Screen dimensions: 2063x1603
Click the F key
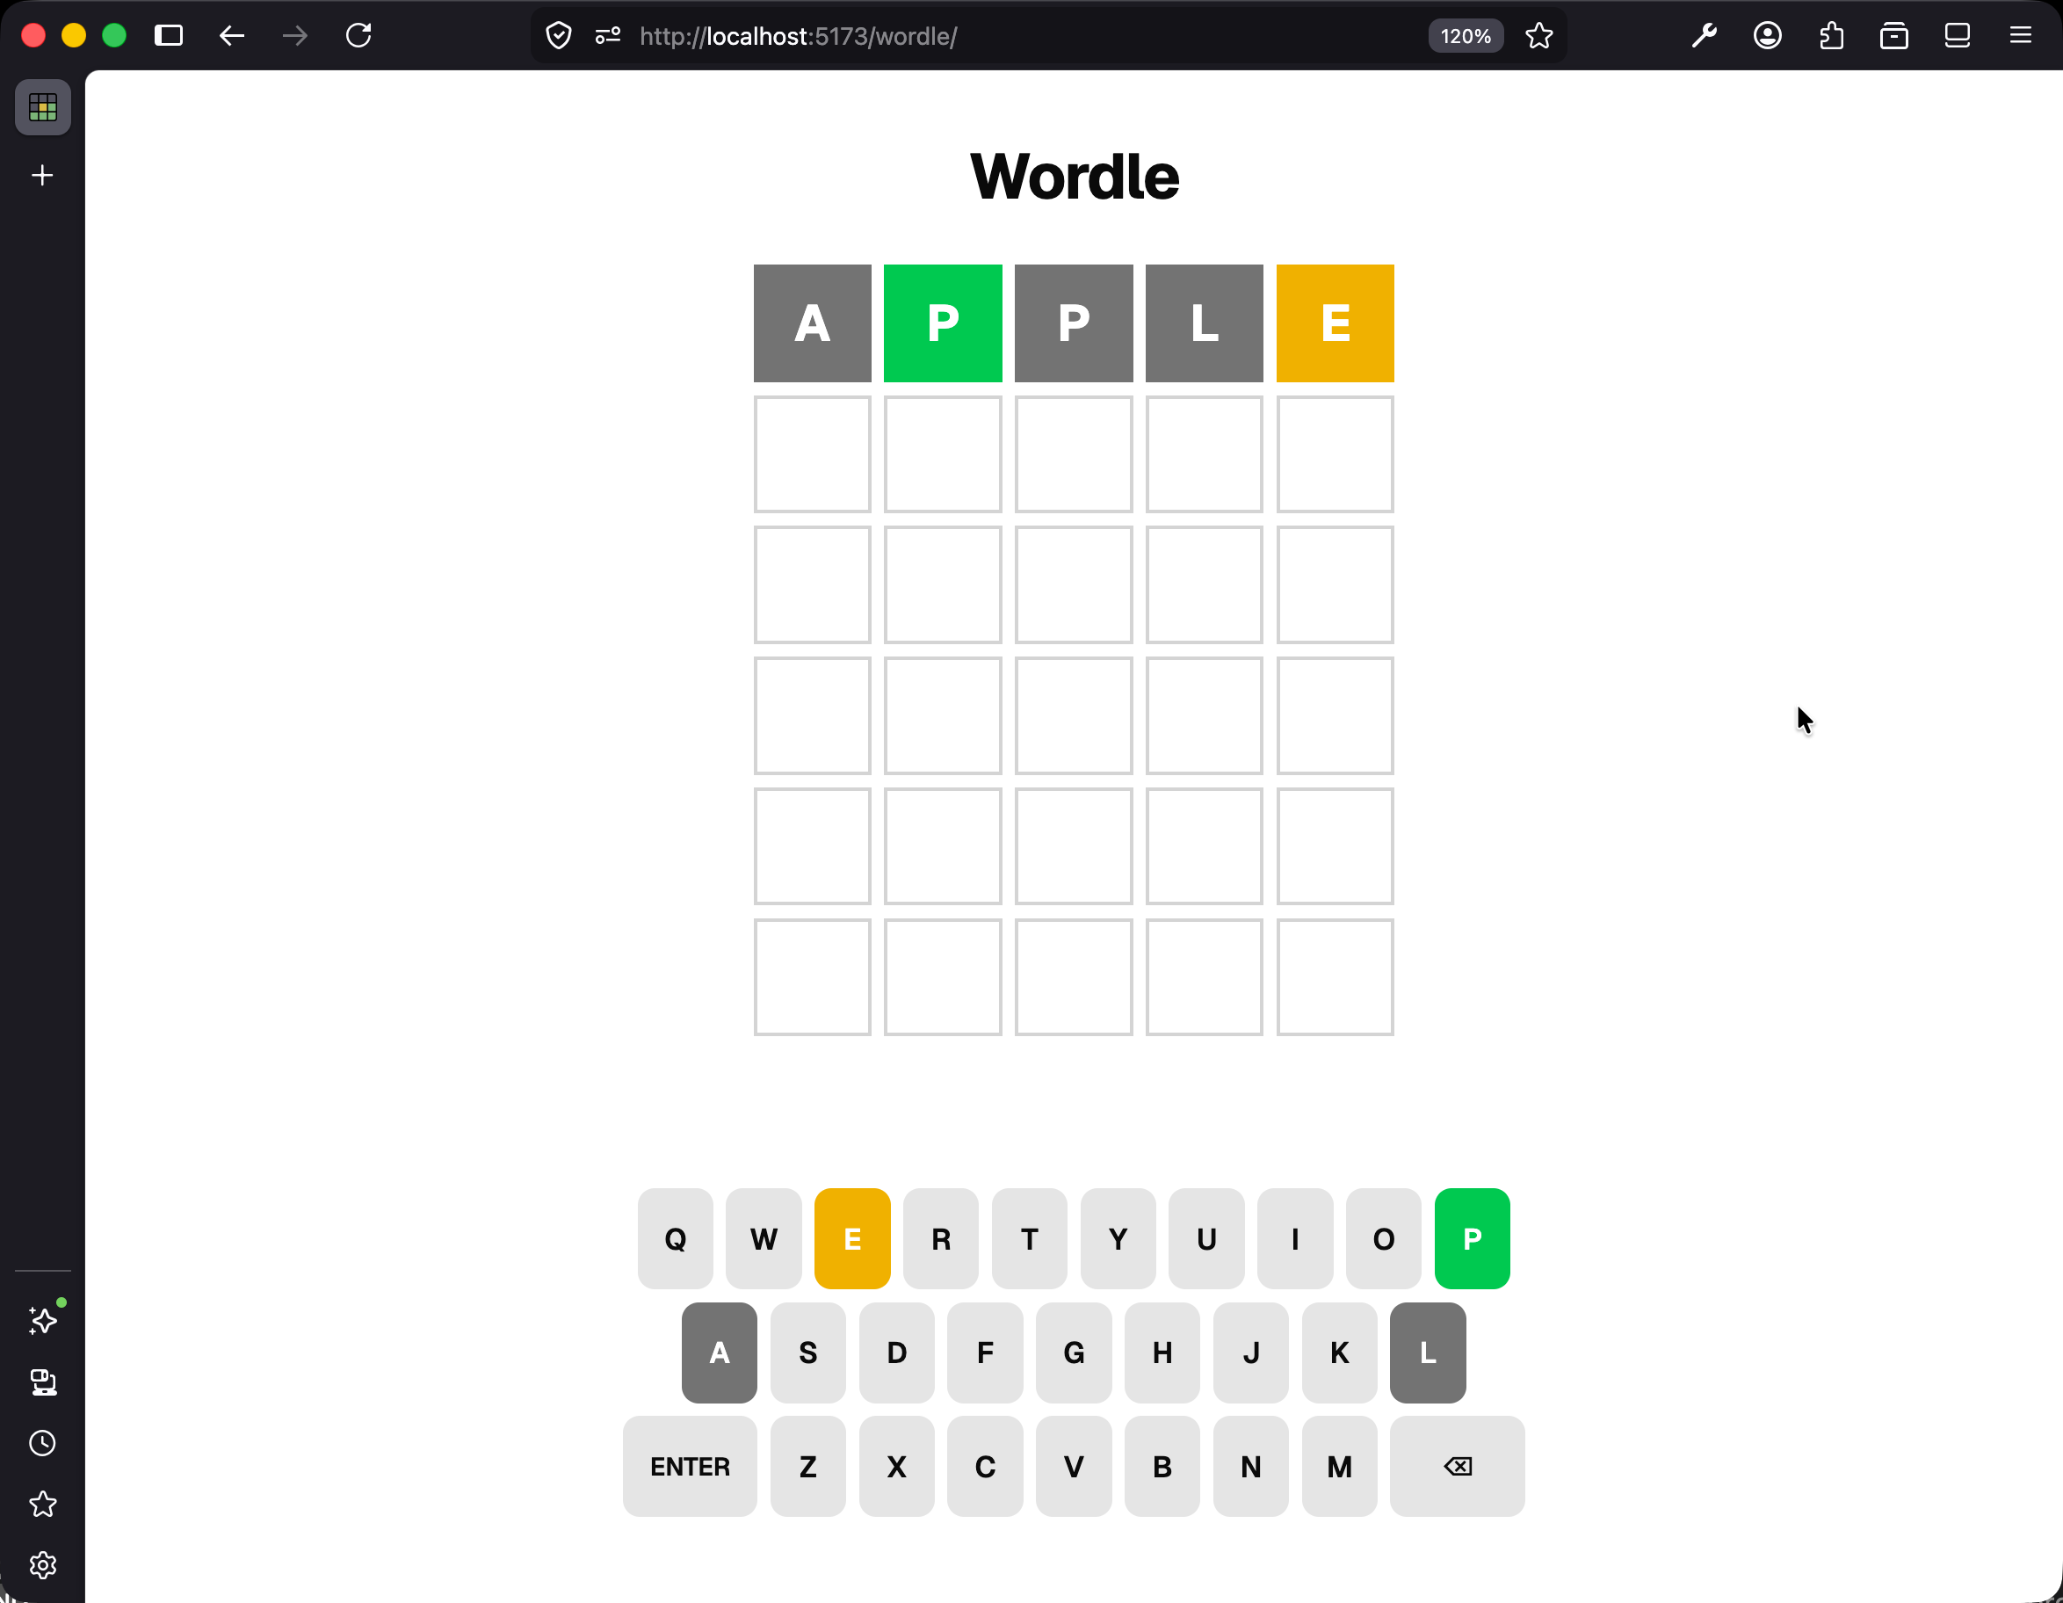(985, 1353)
